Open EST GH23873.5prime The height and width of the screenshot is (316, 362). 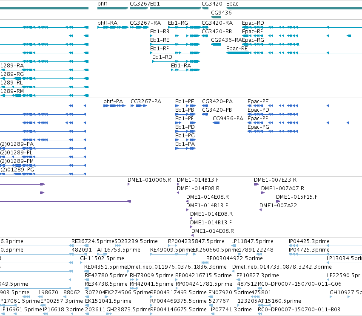point(109,314)
